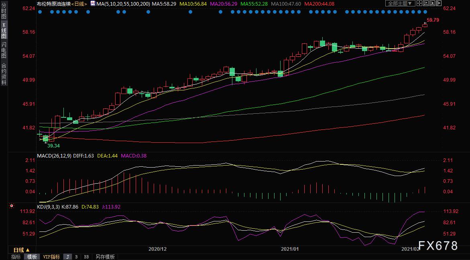Viewport: 470px width, 260px height.
Task: Click the MA55:52.28 value
Action: (x=254, y=4)
